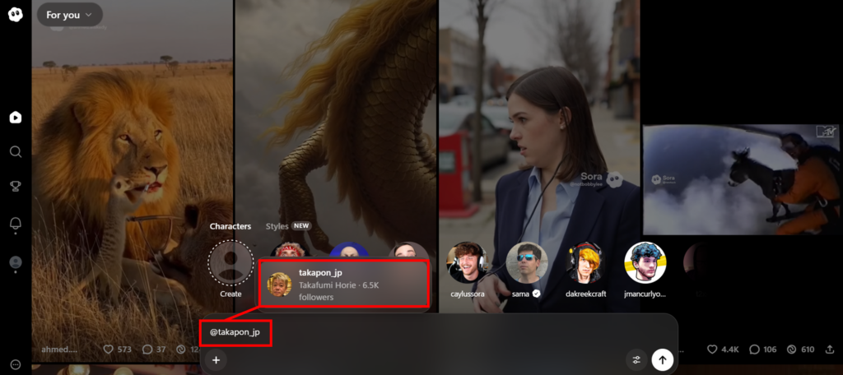Pick the dakreekcraft character avatar

pyautogui.click(x=586, y=262)
